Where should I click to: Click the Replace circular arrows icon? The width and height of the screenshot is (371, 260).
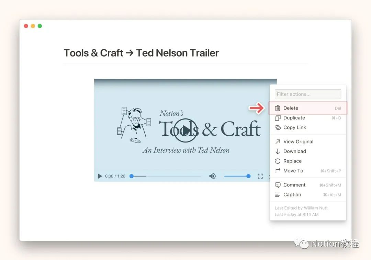click(278, 161)
